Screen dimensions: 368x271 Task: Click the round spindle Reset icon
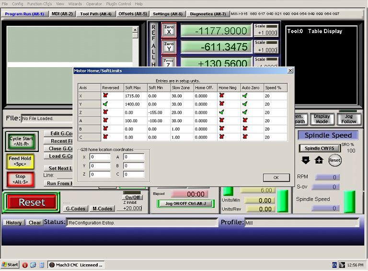[334, 160]
